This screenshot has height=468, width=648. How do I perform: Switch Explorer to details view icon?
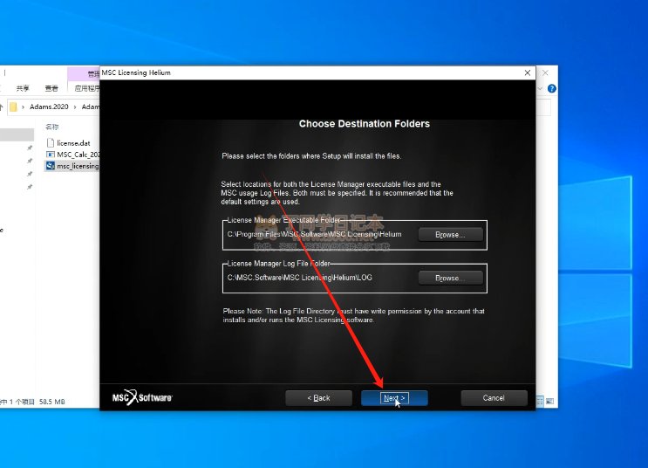click(x=540, y=401)
